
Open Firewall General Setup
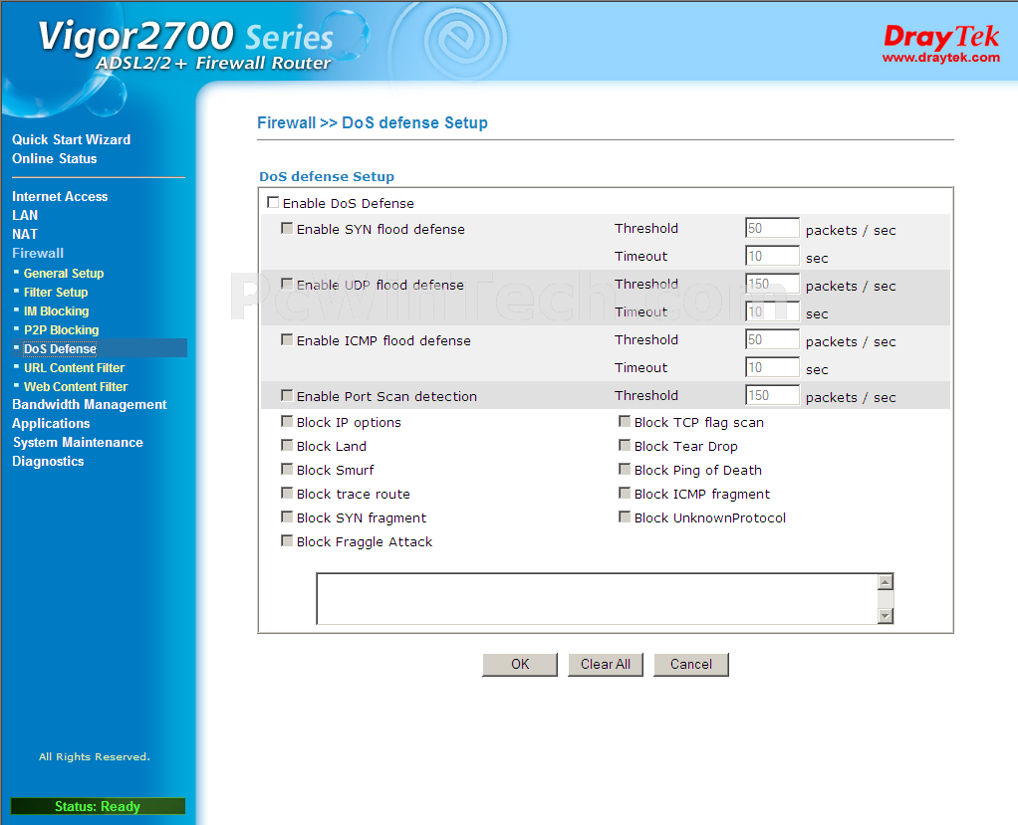(x=64, y=273)
